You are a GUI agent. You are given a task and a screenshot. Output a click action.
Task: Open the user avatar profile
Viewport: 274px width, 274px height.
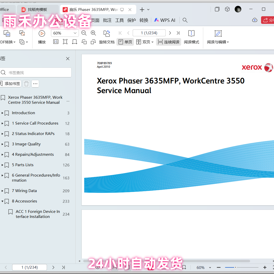tap(238, 9)
